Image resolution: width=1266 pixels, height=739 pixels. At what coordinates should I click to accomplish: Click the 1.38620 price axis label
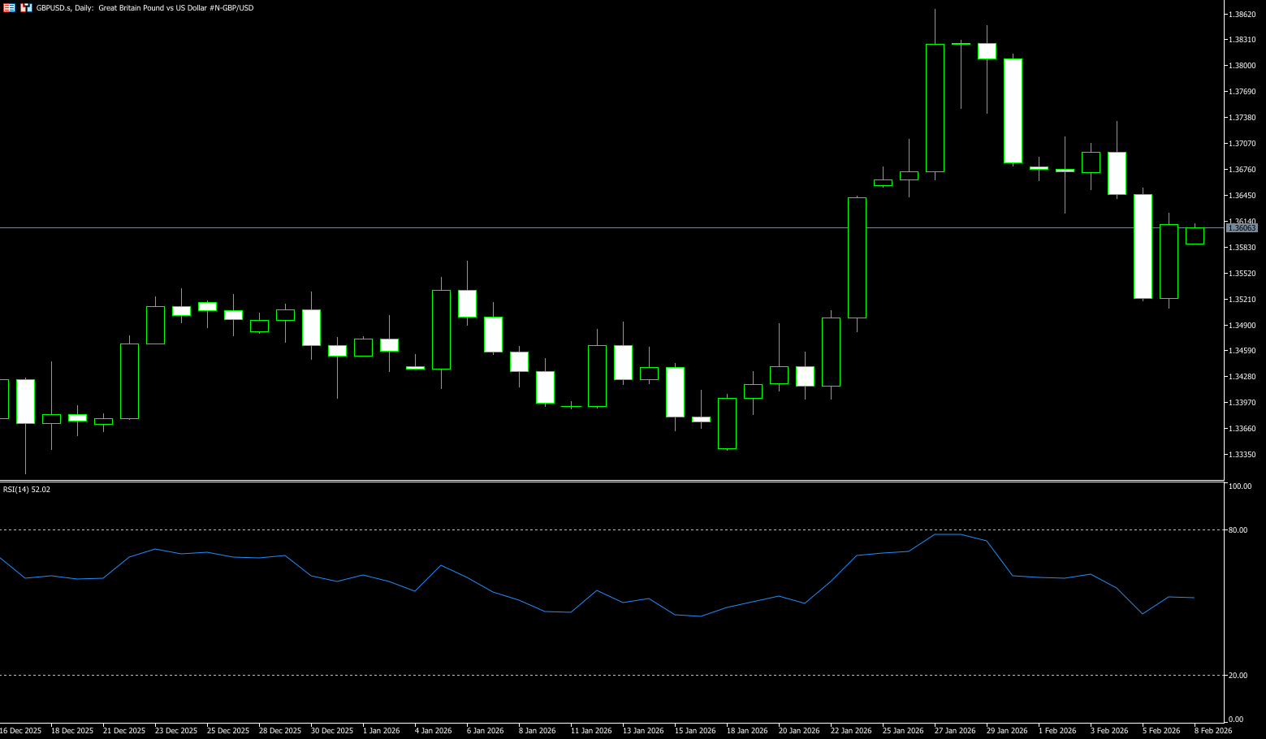point(1242,15)
